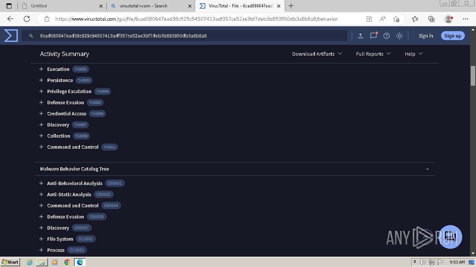Click the system clock 9:53 AM
This screenshot has width=476, height=267.
(457, 262)
